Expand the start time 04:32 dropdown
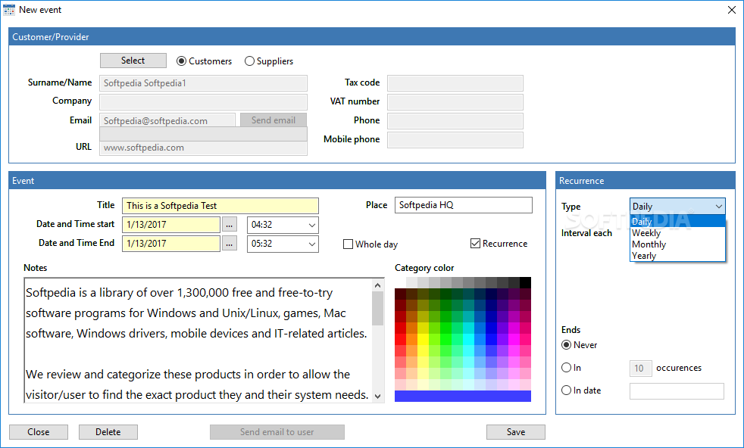 click(311, 226)
